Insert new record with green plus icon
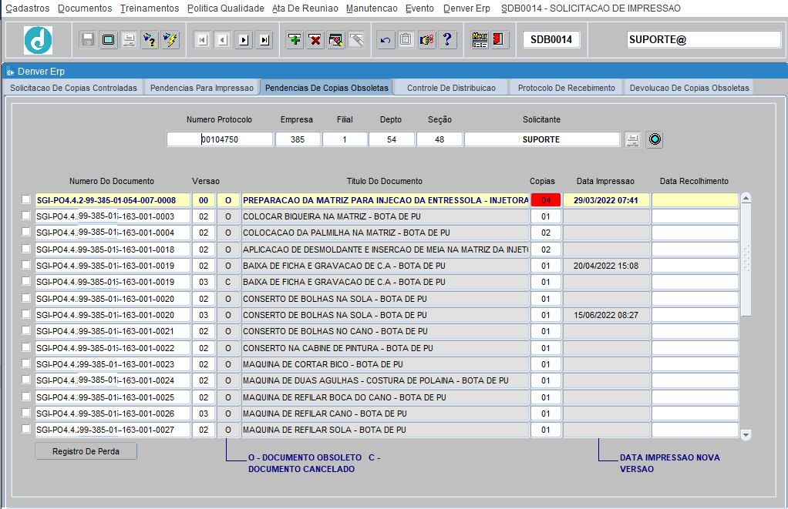The height and width of the screenshot is (509, 788). tap(295, 39)
